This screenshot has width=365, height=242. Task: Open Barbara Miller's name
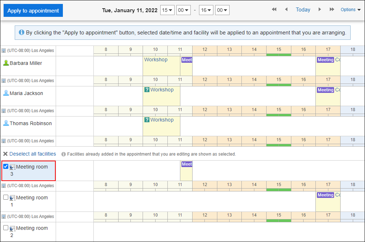(26, 63)
